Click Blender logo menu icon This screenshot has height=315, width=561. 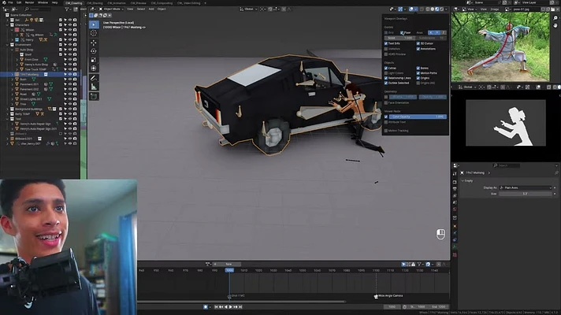pyautogui.click(x=2, y=2)
